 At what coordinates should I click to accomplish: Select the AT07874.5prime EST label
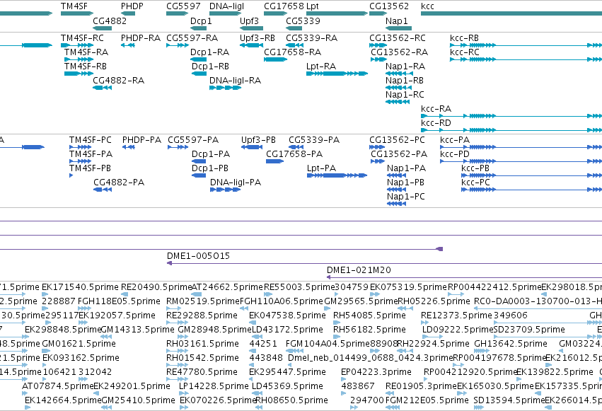57,386
